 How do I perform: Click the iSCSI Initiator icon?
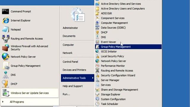click(x=97, y=51)
